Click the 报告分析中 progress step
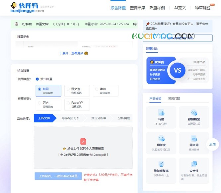This screenshot has height=193, width=221. click(x=99, y=118)
